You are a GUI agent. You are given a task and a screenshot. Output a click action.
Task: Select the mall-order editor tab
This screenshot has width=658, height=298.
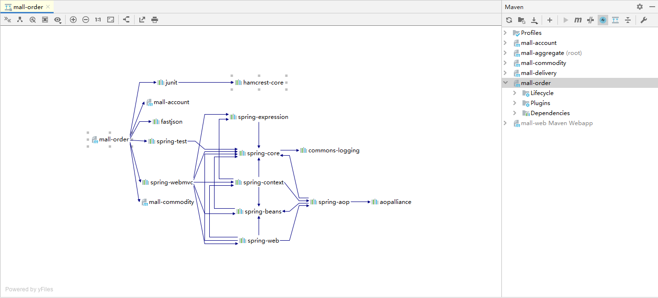coord(27,7)
